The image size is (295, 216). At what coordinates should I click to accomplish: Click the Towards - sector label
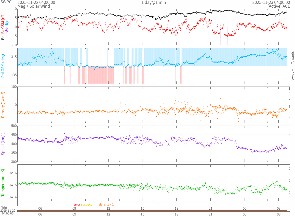pos(292,56)
